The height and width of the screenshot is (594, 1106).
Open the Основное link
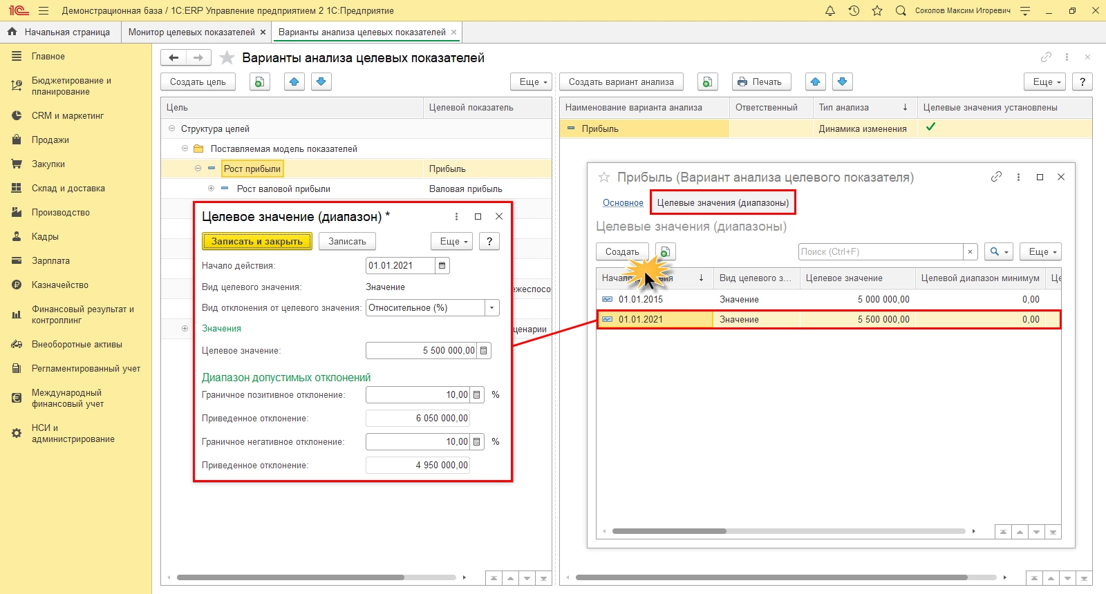pos(623,203)
